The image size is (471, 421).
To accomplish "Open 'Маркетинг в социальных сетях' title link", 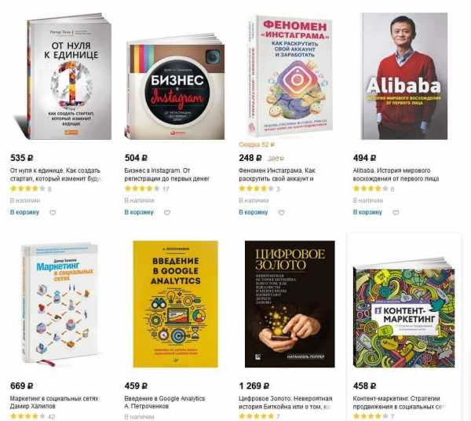I will click(x=54, y=402).
